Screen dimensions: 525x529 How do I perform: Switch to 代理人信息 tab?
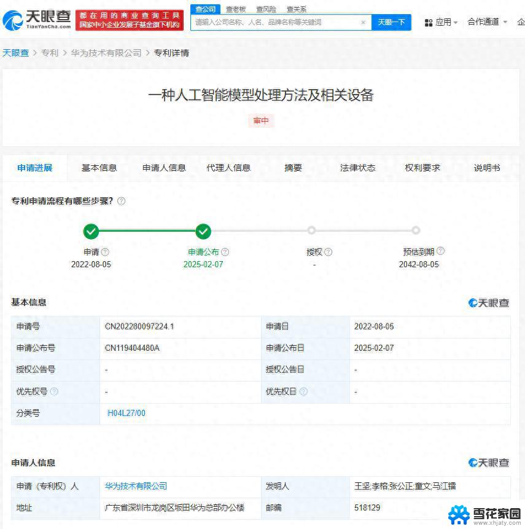pyautogui.click(x=228, y=168)
